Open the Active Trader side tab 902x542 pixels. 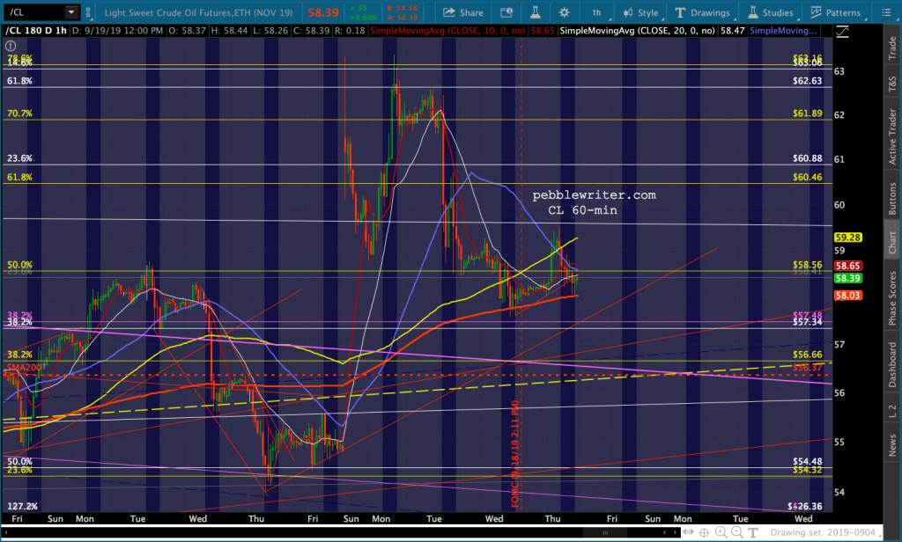[x=892, y=135]
